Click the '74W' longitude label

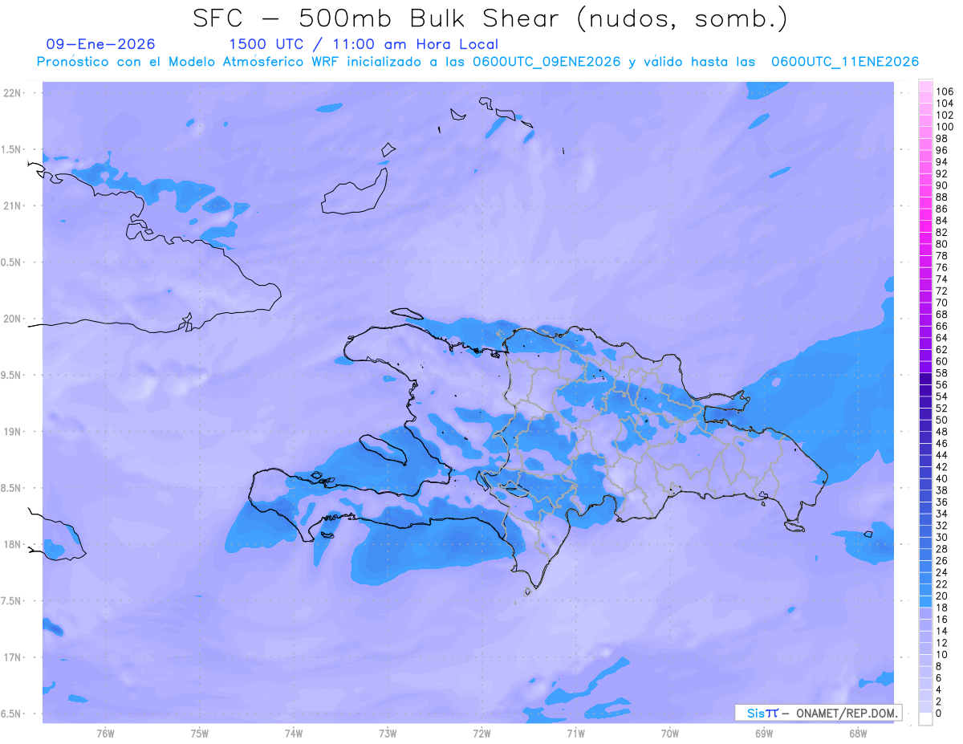(294, 734)
